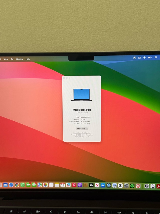Open the Wi-Fi status menu
160x214 pixels.
(156, 57)
